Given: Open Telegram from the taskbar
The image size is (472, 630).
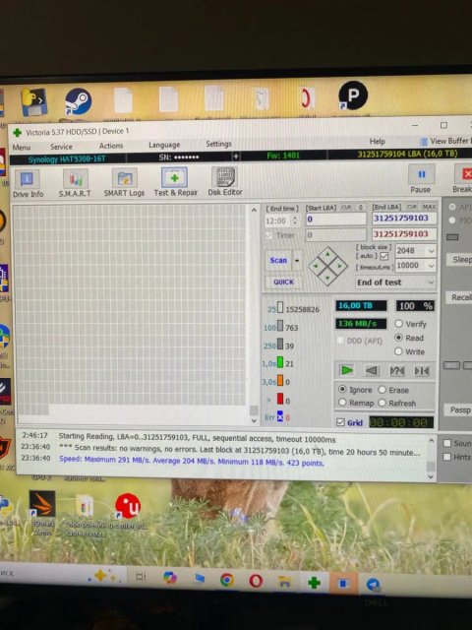Looking at the screenshot, I should [x=374, y=584].
